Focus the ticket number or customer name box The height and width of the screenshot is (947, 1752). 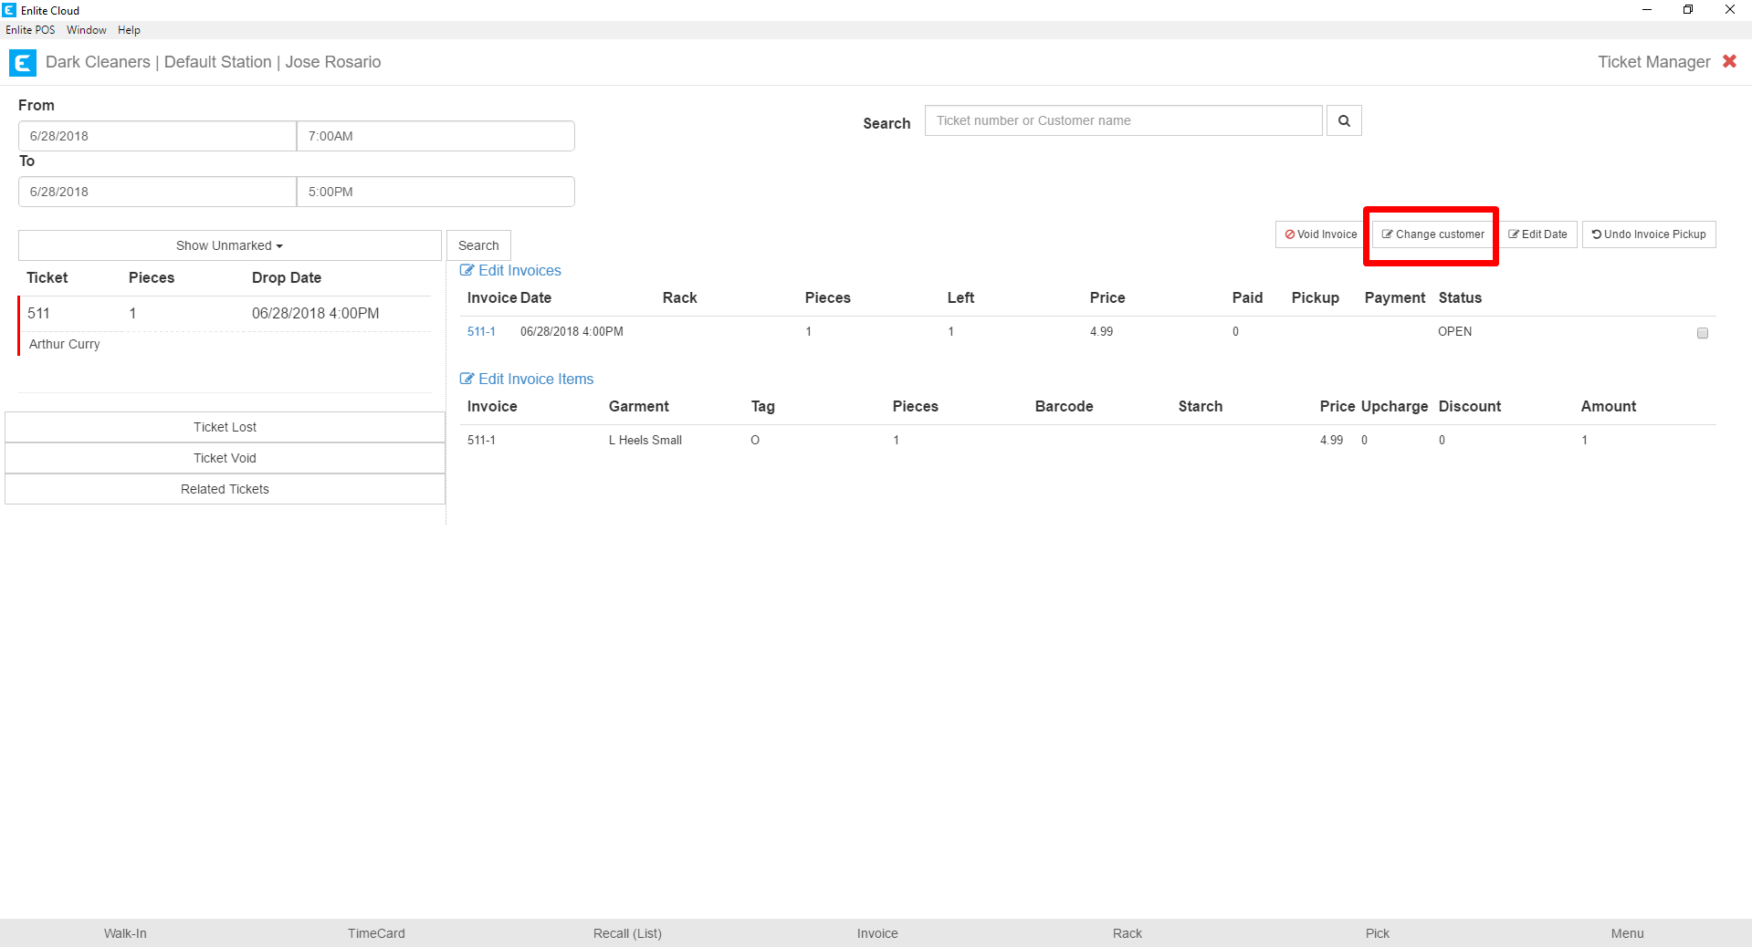tap(1123, 120)
